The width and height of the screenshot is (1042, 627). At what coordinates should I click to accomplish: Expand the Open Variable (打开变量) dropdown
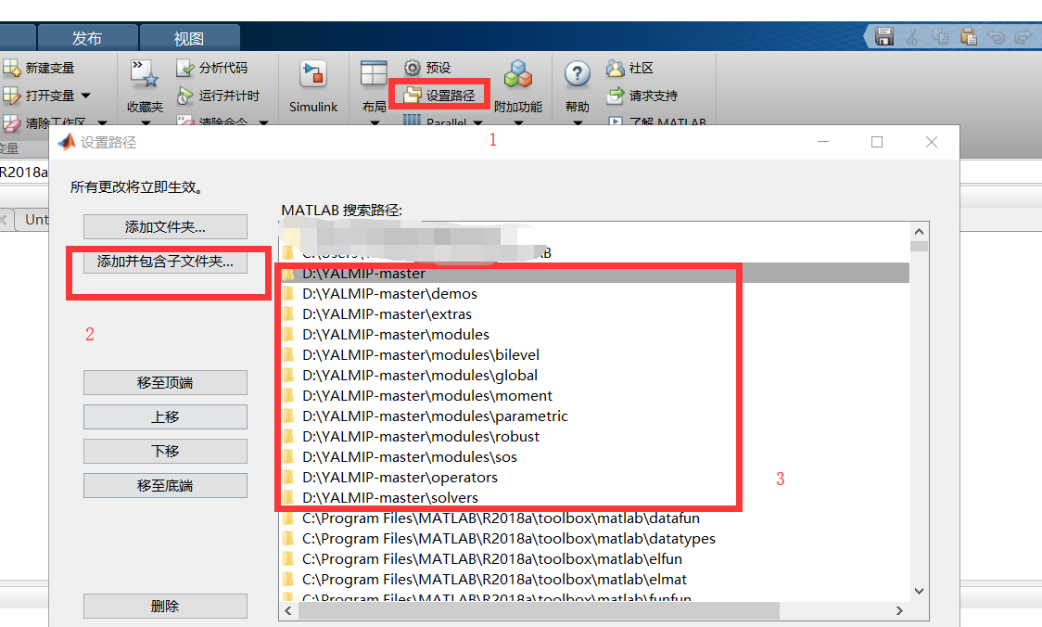click(86, 96)
